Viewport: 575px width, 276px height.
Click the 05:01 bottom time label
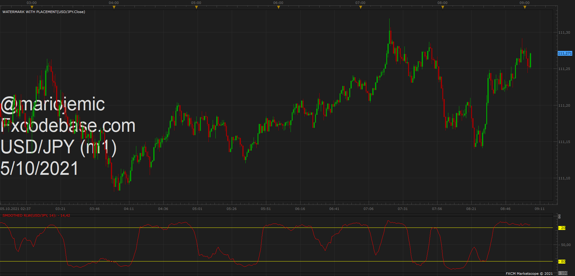[x=197, y=209]
